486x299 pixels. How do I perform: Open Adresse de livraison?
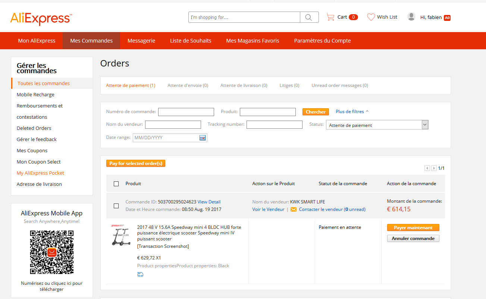39,184
